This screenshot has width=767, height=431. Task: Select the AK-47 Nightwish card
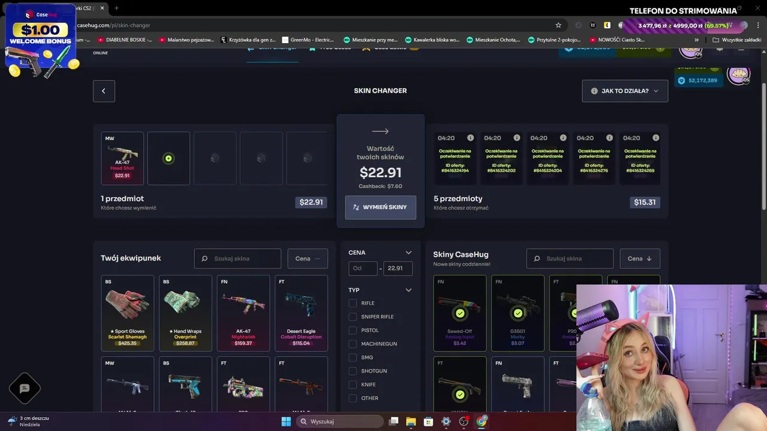point(243,313)
